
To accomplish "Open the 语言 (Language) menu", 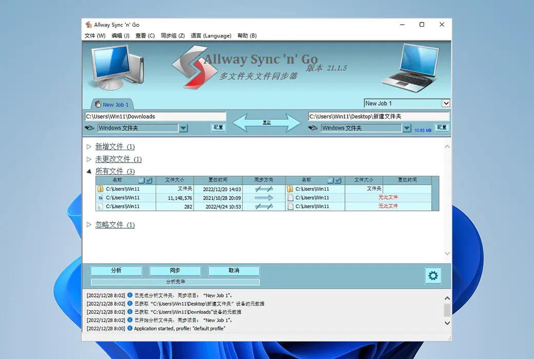I will click(x=211, y=36).
